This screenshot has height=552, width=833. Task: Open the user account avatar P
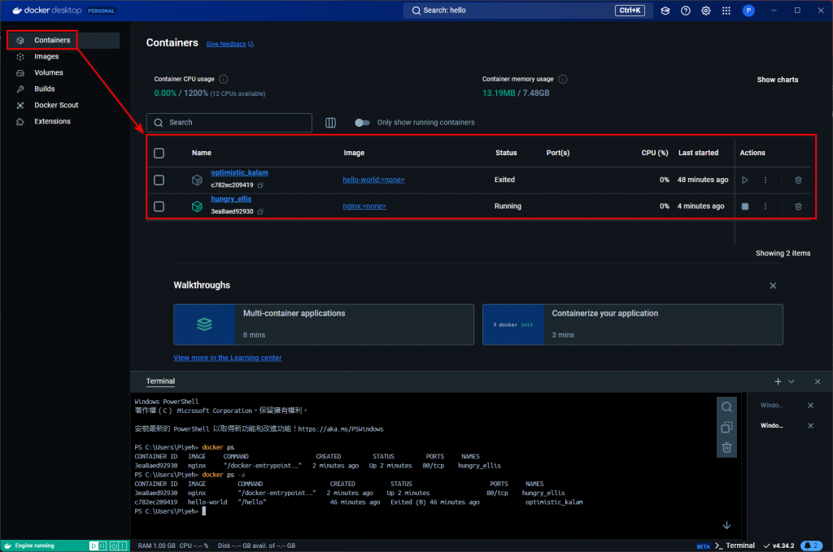748,11
